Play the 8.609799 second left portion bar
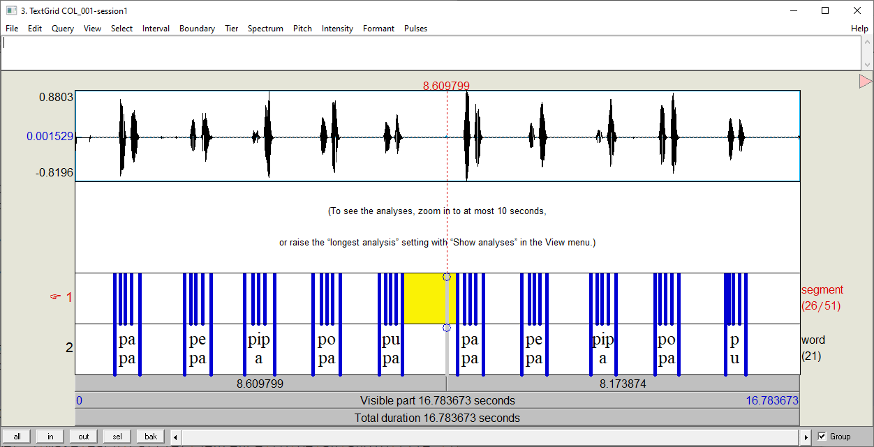This screenshot has height=447, width=874. (x=260, y=384)
